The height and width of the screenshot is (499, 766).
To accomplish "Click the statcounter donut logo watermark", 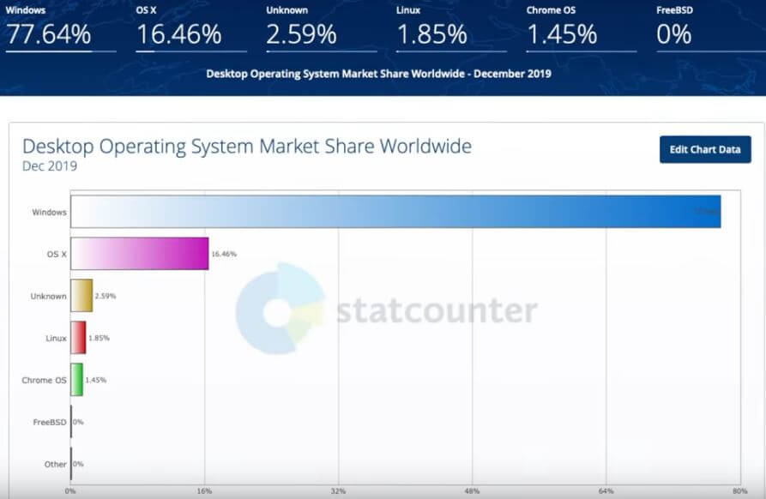I will 280,309.
